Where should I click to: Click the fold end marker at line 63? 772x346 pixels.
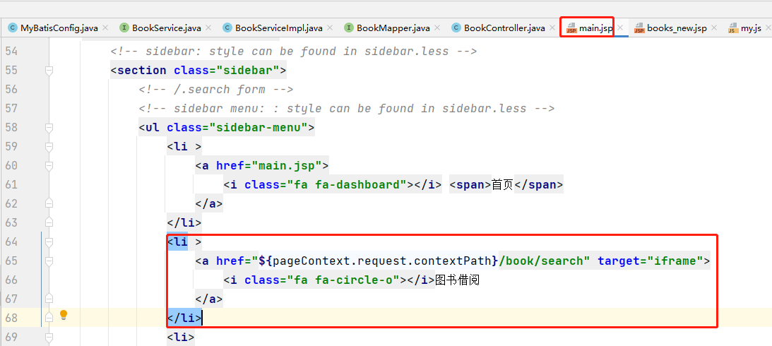pos(48,222)
